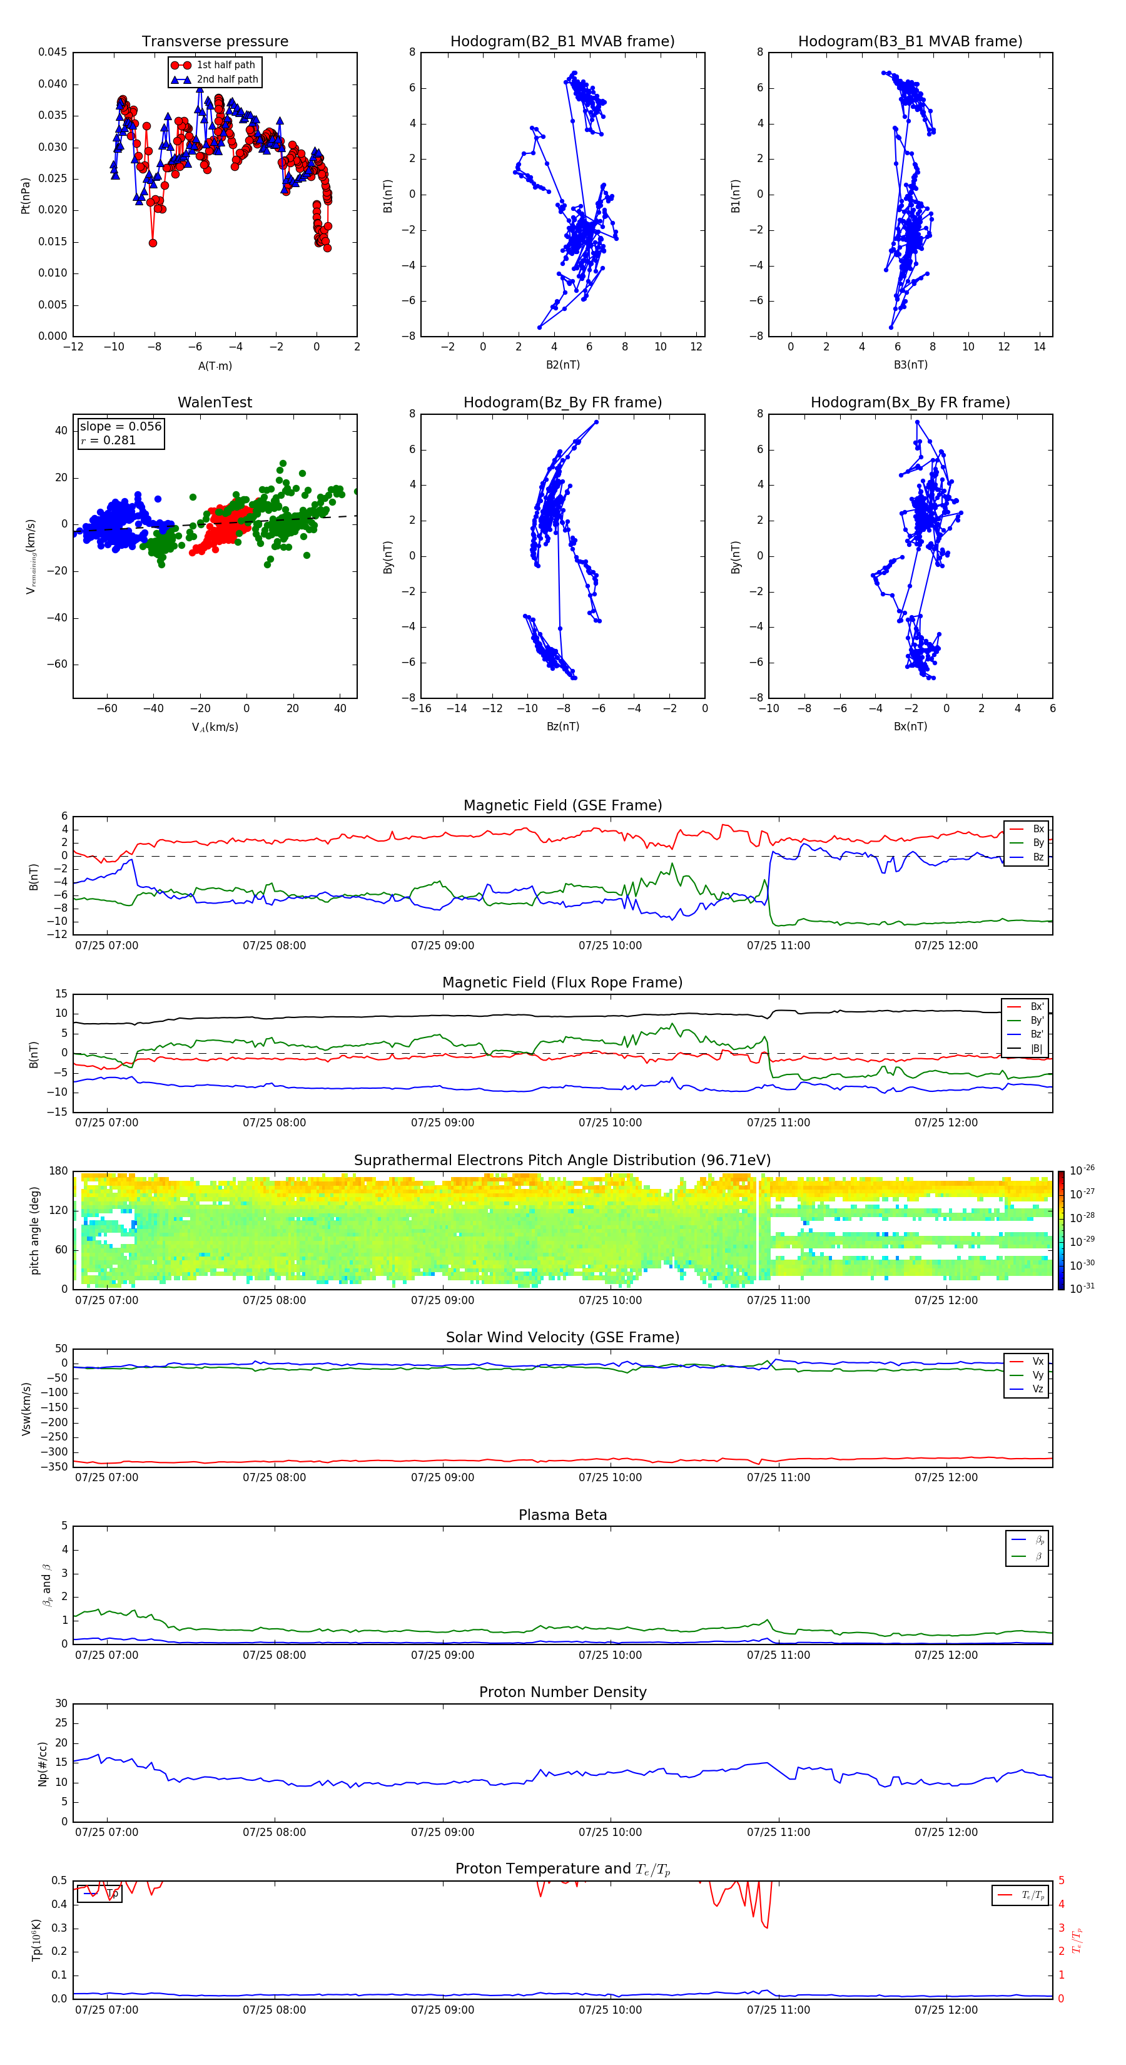Click the "r = 0.281" annotation

pyautogui.click(x=108, y=440)
